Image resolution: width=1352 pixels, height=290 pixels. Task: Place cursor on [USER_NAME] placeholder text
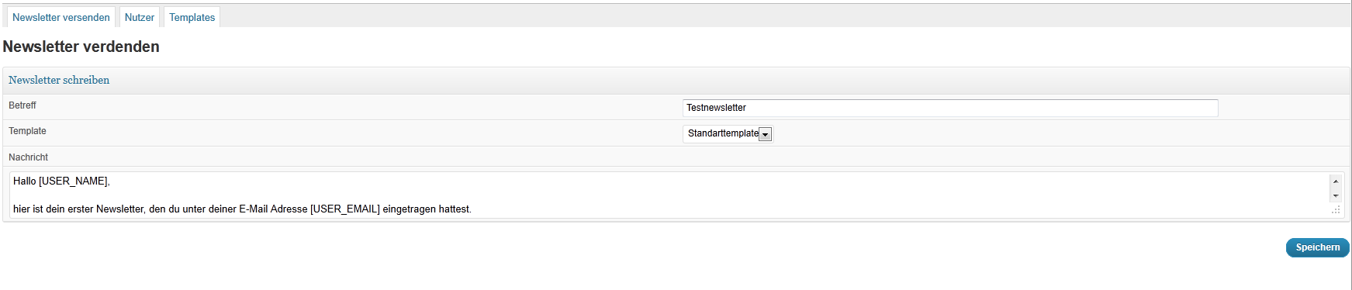pyautogui.click(x=73, y=181)
